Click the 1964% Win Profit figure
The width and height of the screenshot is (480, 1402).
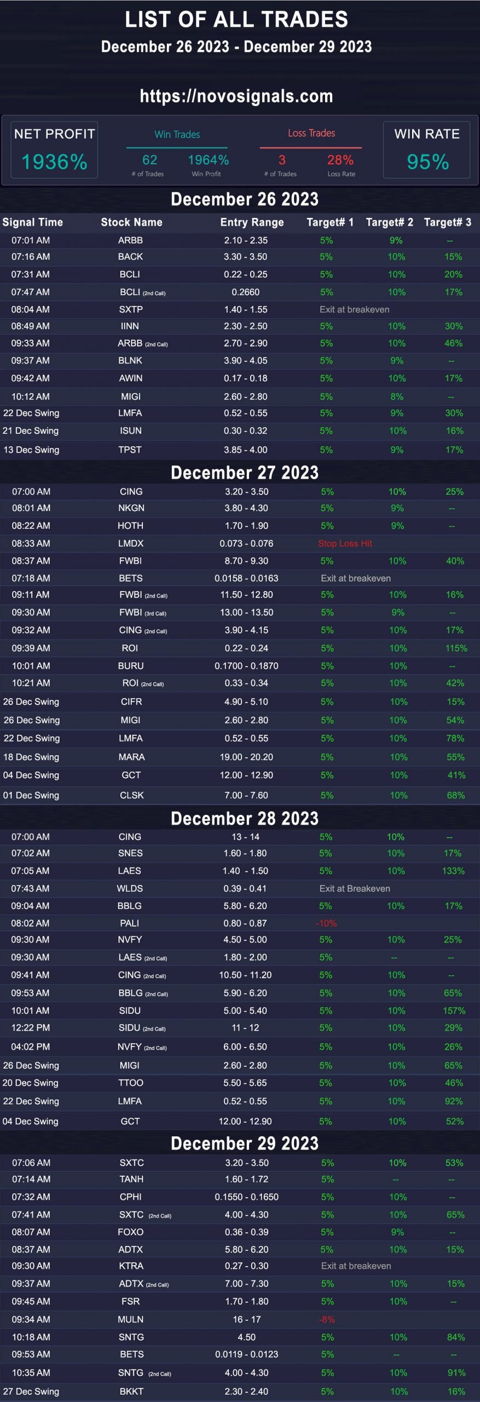pos(209,160)
